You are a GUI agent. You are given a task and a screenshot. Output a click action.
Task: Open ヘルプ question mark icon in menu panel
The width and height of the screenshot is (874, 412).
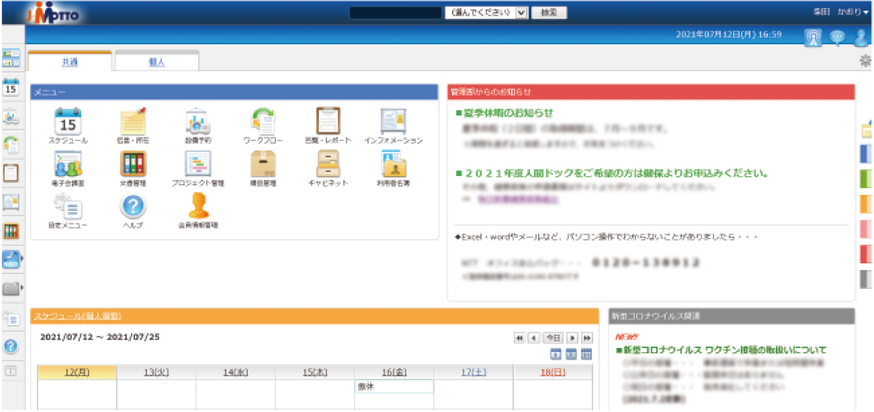tap(132, 206)
